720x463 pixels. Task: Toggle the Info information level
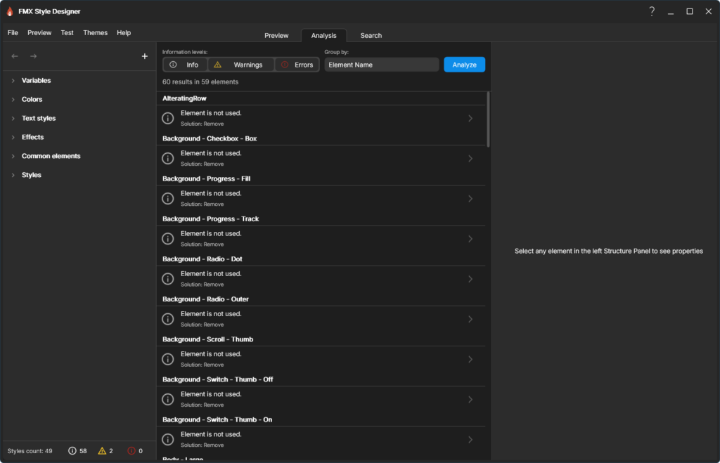pyautogui.click(x=185, y=65)
